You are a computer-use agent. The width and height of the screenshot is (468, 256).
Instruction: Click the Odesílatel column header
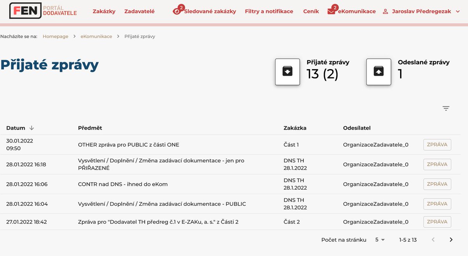(357, 128)
